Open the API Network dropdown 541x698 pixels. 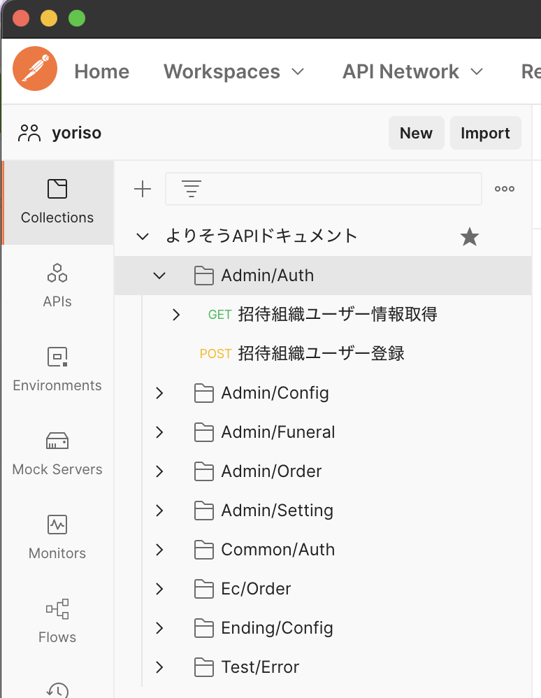tap(412, 71)
